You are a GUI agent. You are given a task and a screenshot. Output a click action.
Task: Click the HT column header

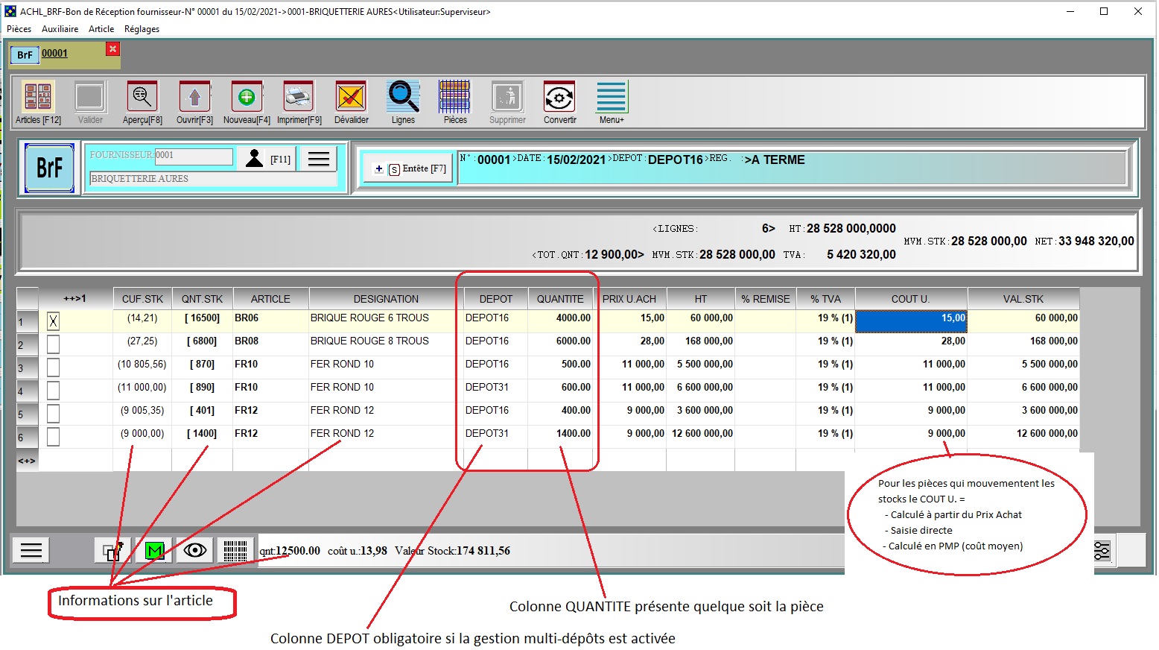700,299
